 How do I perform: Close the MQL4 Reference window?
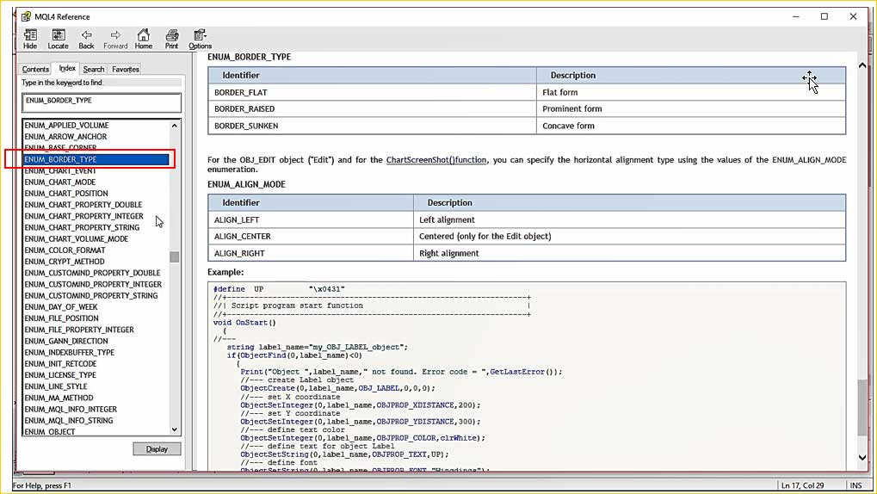854,17
